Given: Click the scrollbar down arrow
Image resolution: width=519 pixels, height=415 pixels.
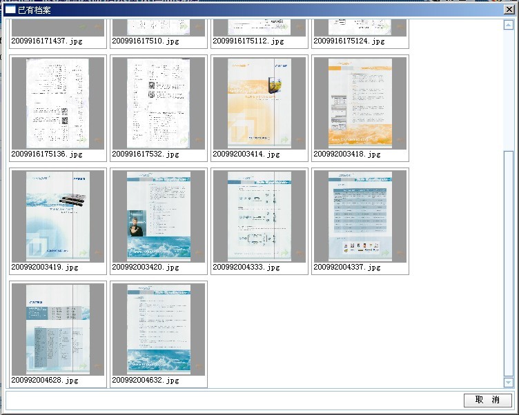Looking at the screenshot, I should (x=509, y=383).
